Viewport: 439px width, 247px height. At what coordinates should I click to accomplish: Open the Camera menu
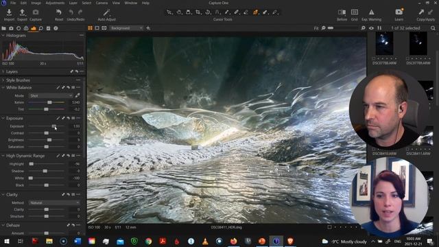[x=102, y=3]
